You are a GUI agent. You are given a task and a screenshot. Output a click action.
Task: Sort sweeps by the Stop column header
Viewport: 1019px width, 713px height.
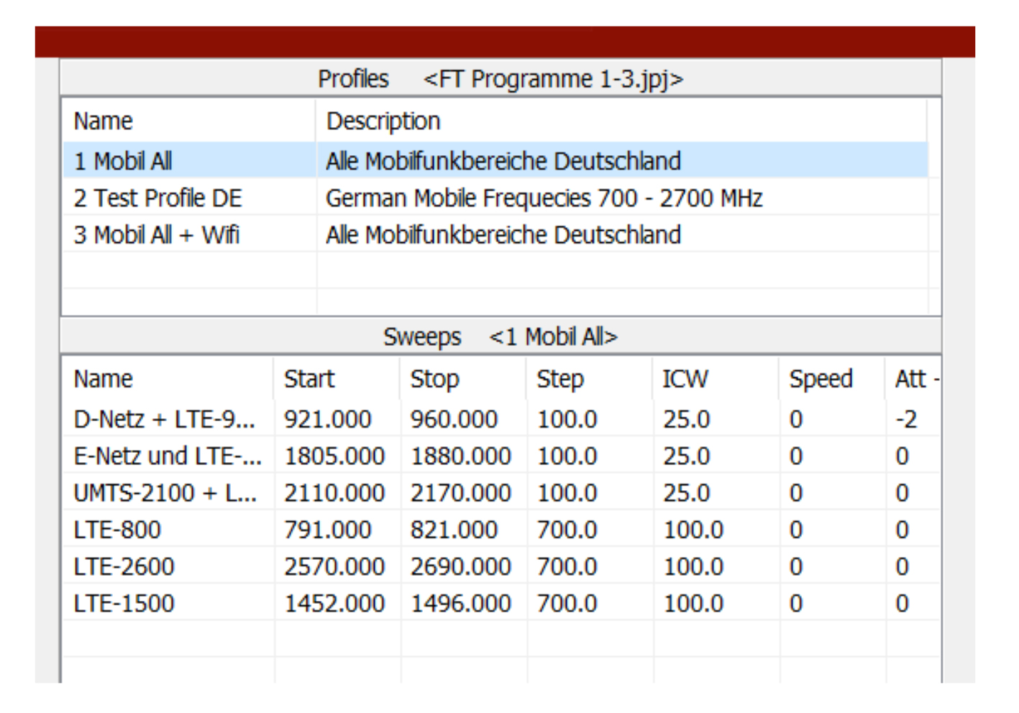click(x=434, y=379)
